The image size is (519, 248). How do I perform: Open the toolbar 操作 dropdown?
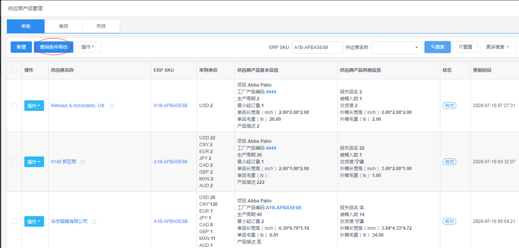(x=88, y=47)
